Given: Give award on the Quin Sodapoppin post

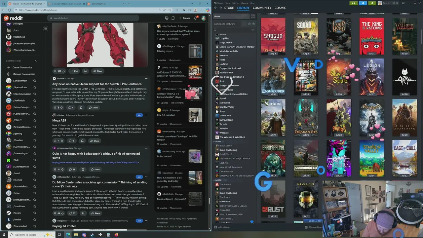Looking at the screenshot, I should coord(83,170).
